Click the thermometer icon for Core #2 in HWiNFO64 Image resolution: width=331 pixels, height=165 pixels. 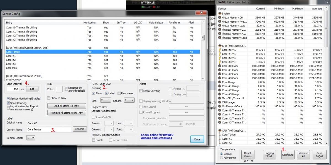tap(220, 143)
